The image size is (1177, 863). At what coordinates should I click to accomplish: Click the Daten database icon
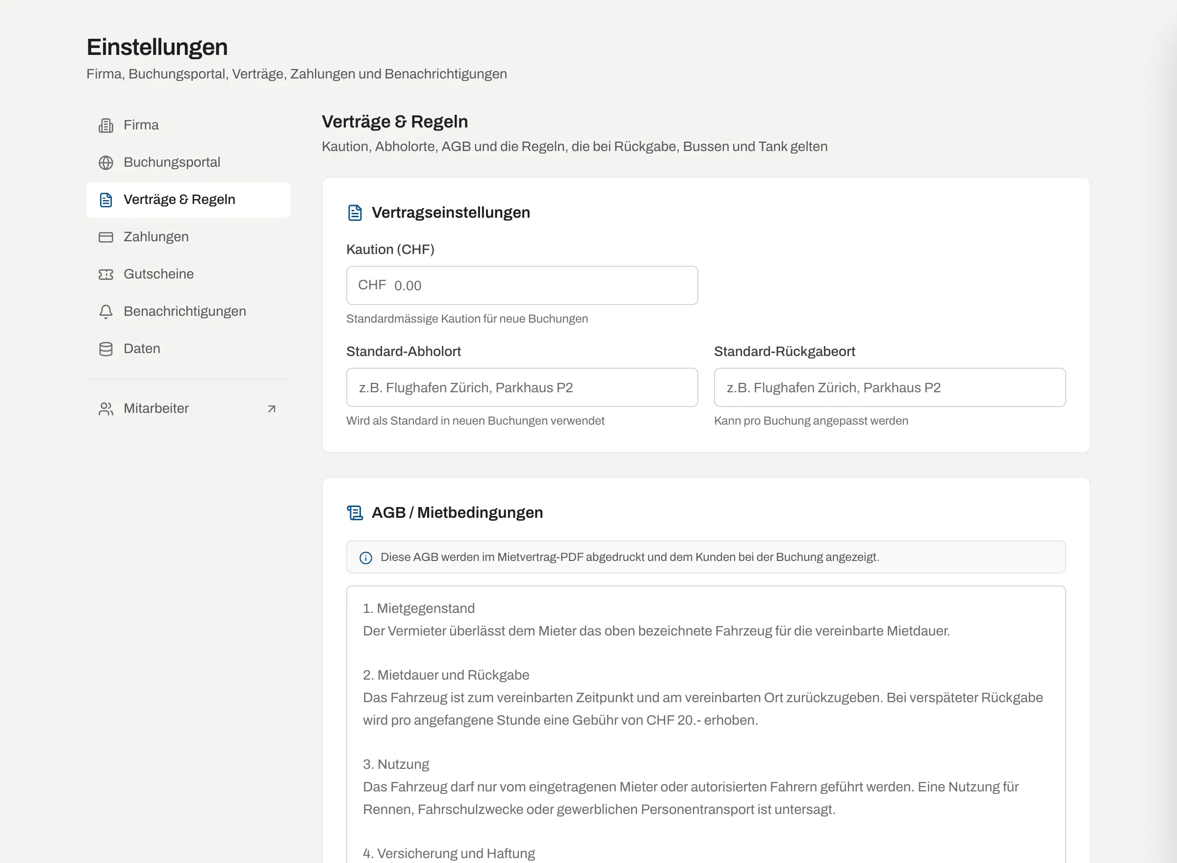click(x=106, y=349)
